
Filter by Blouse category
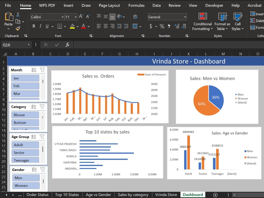point(25,115)
